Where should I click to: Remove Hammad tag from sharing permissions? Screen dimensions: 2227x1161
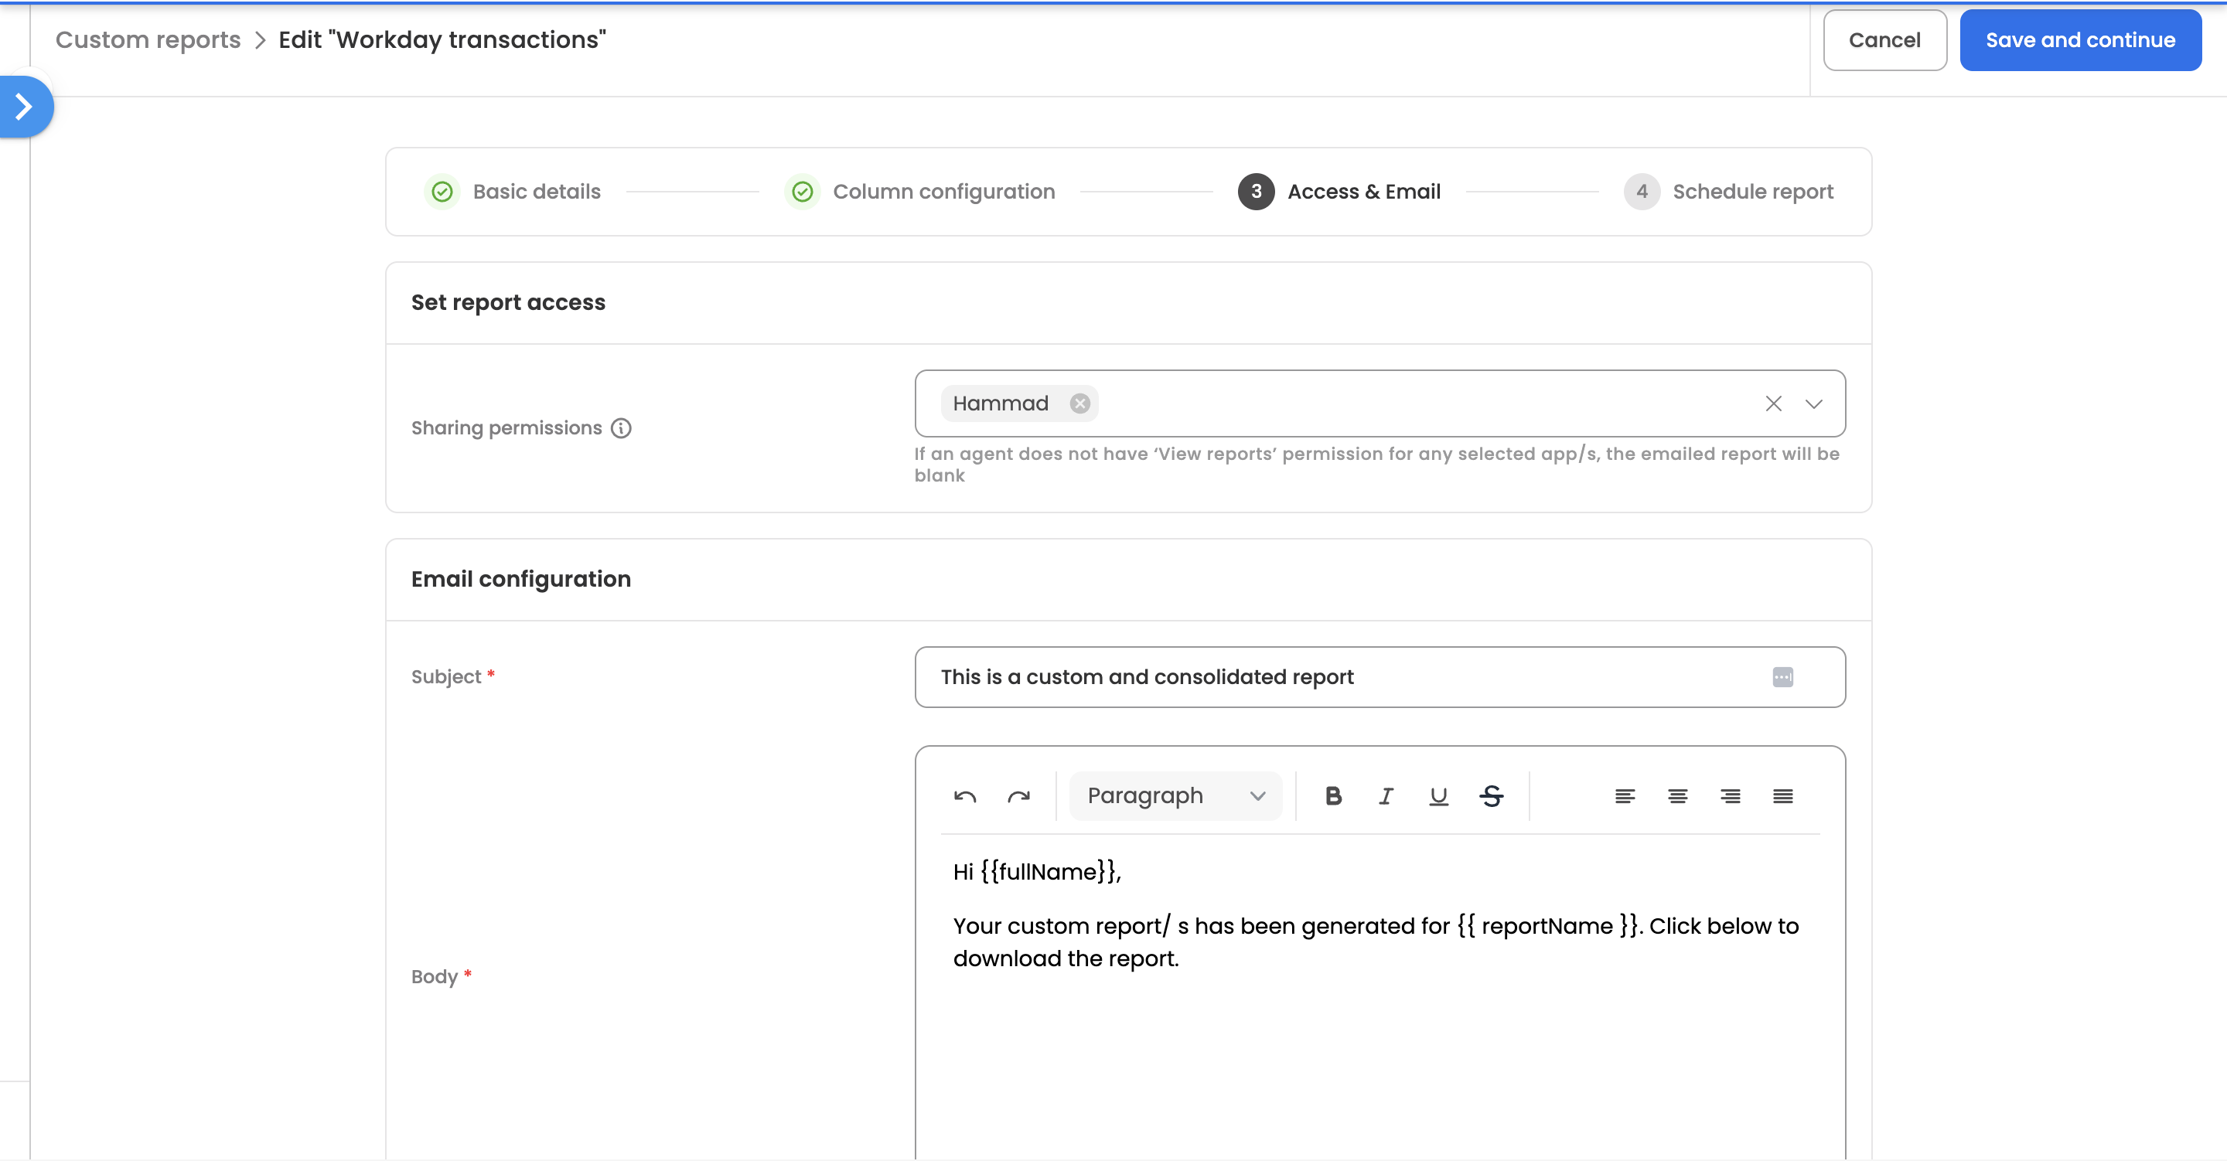click(1079, 403)
